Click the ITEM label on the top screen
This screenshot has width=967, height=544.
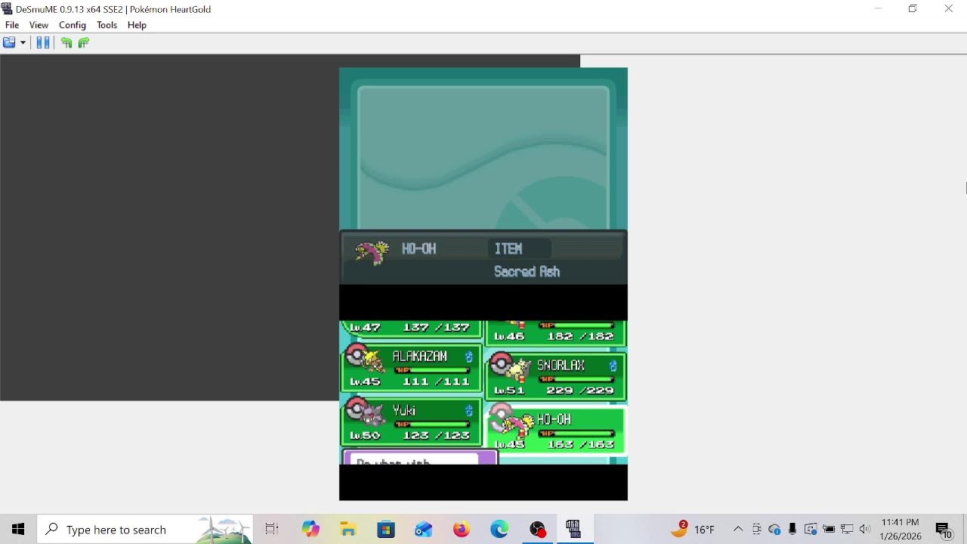click(x=508, y=249)
